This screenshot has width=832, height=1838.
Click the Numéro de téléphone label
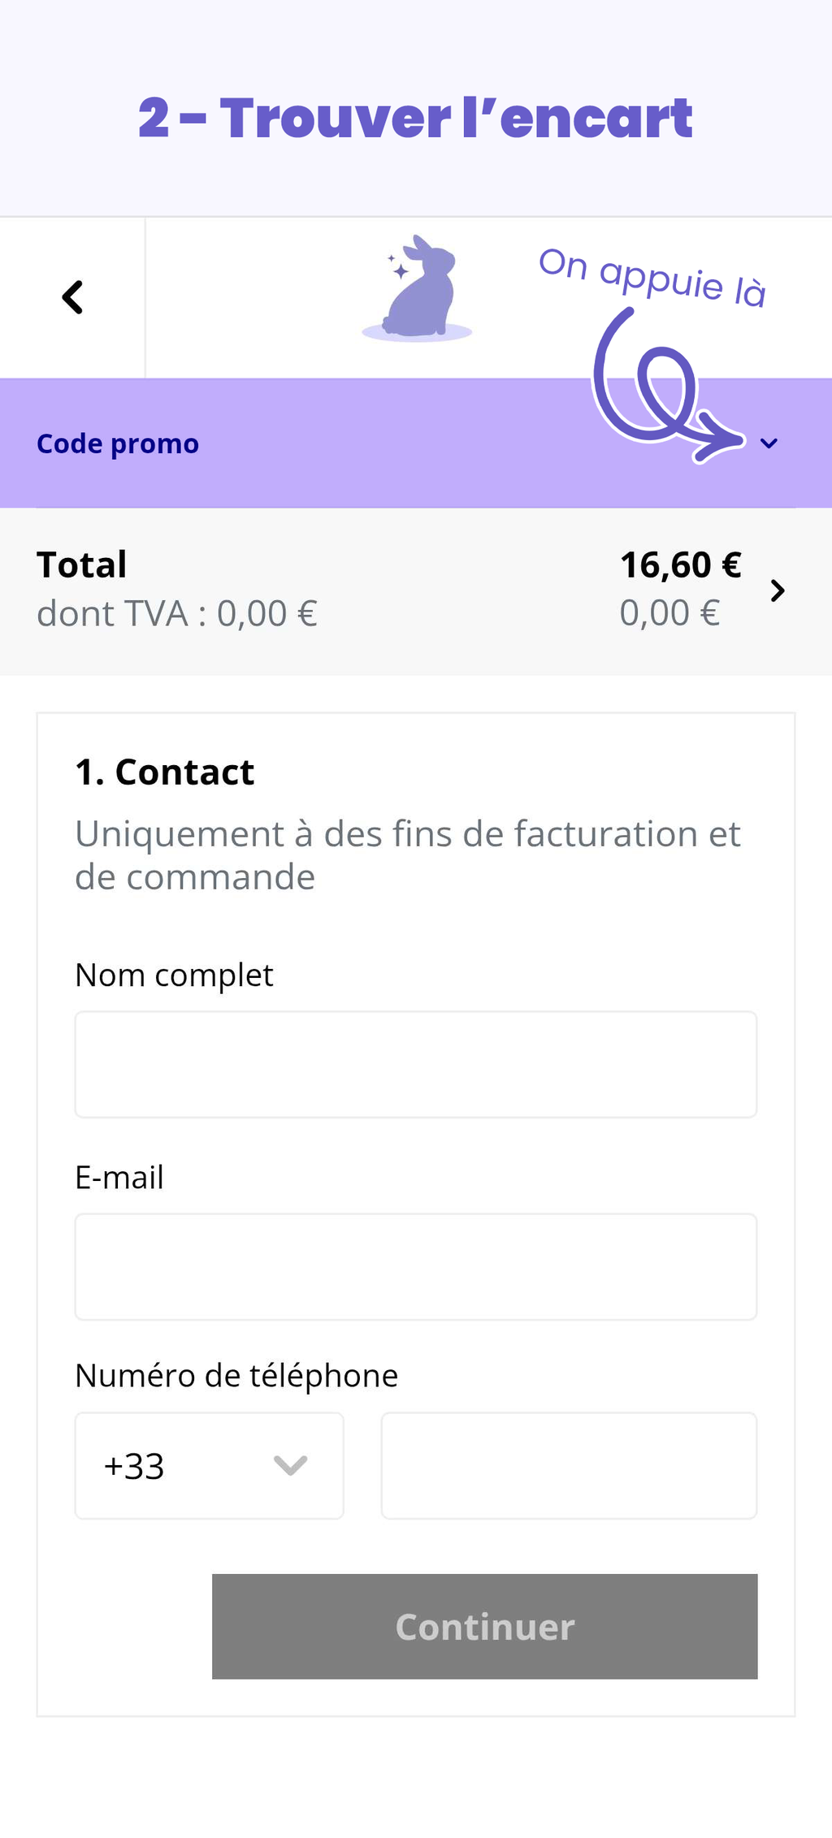(x=236, y=1375)
